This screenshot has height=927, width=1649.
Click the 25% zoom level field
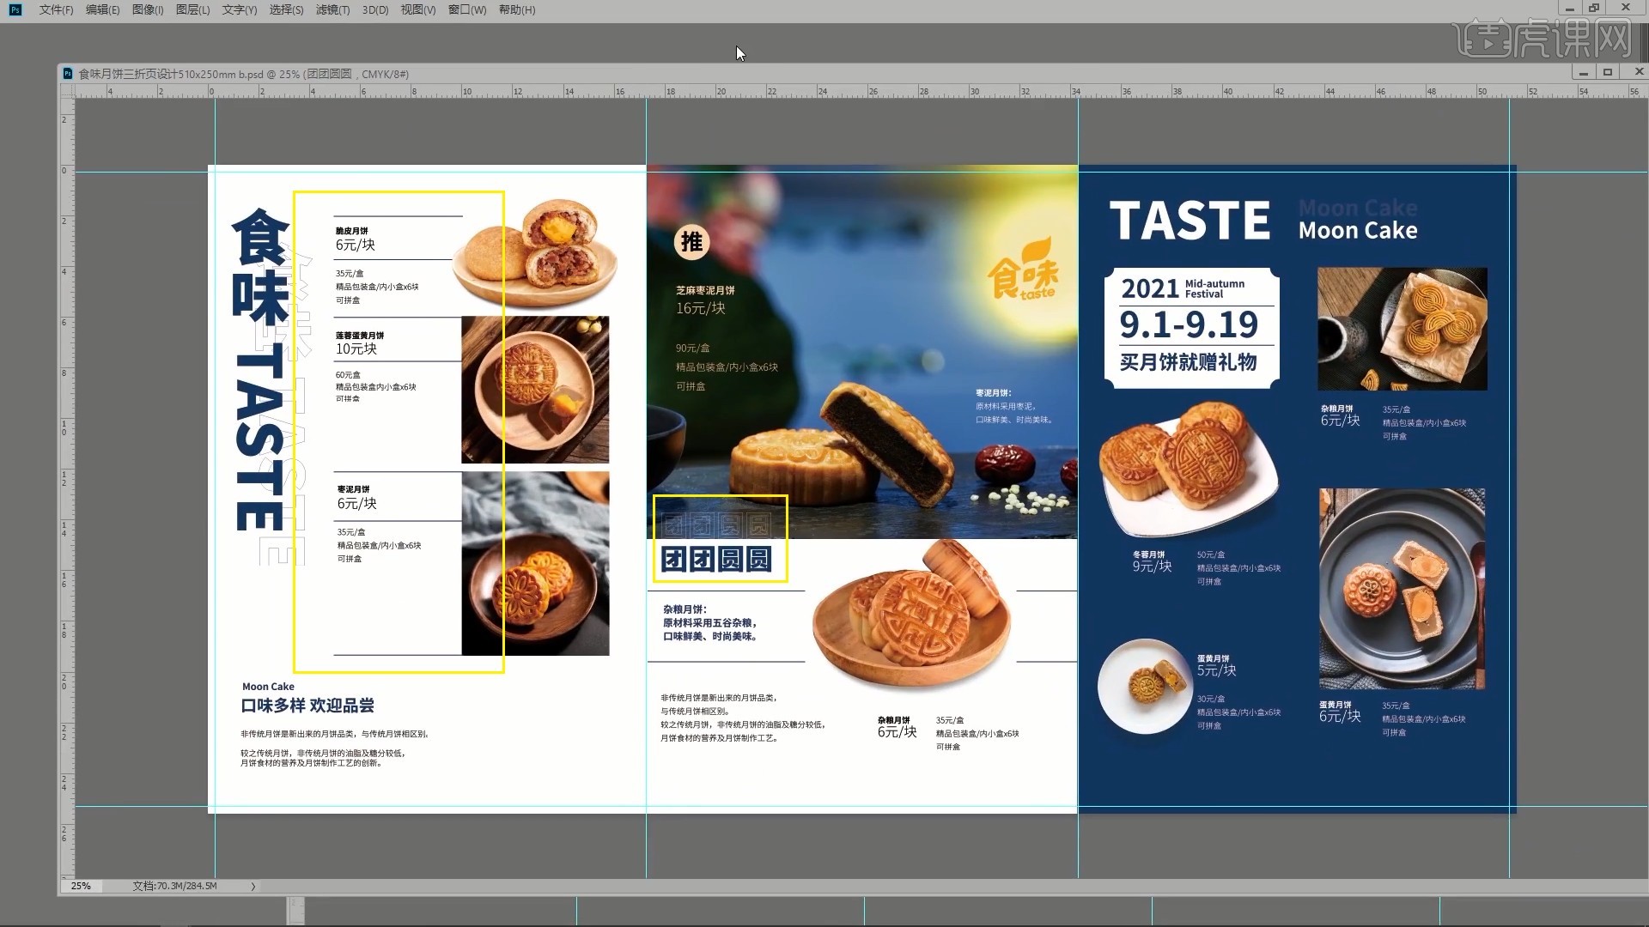pyautogui.click(x=81, y=886)
